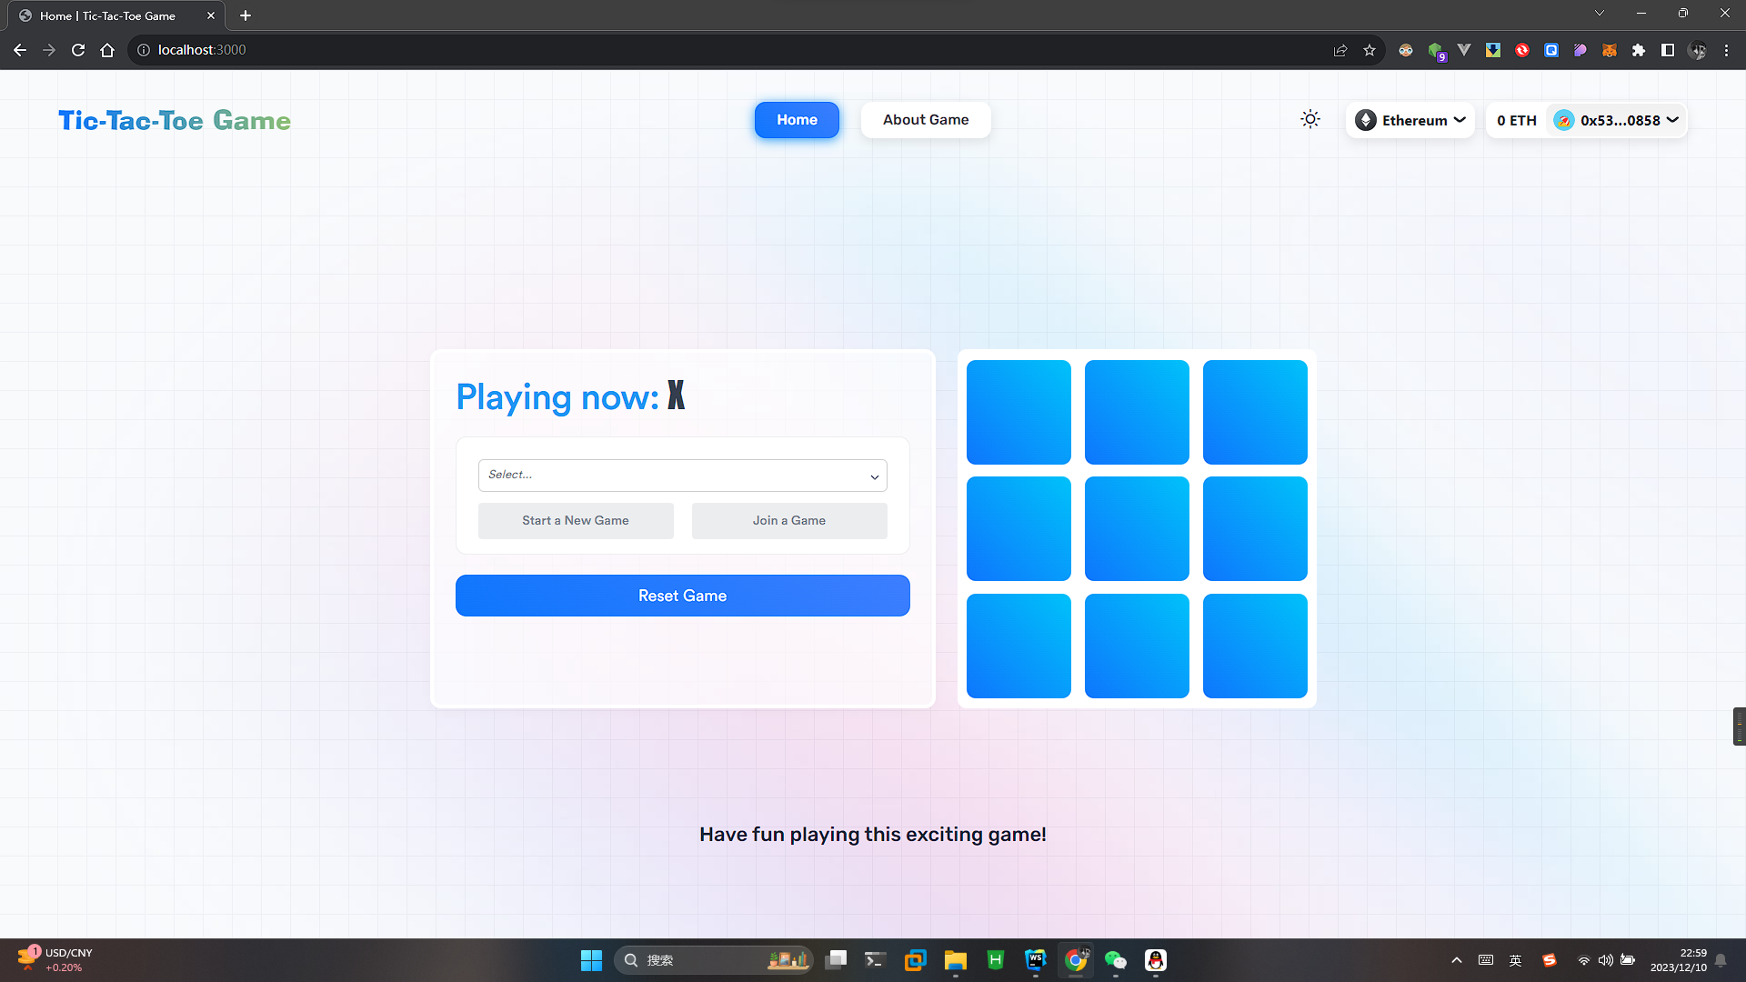1746x982 pixels.
Task: Go to the Home tab
Action: tap(797, 120)
